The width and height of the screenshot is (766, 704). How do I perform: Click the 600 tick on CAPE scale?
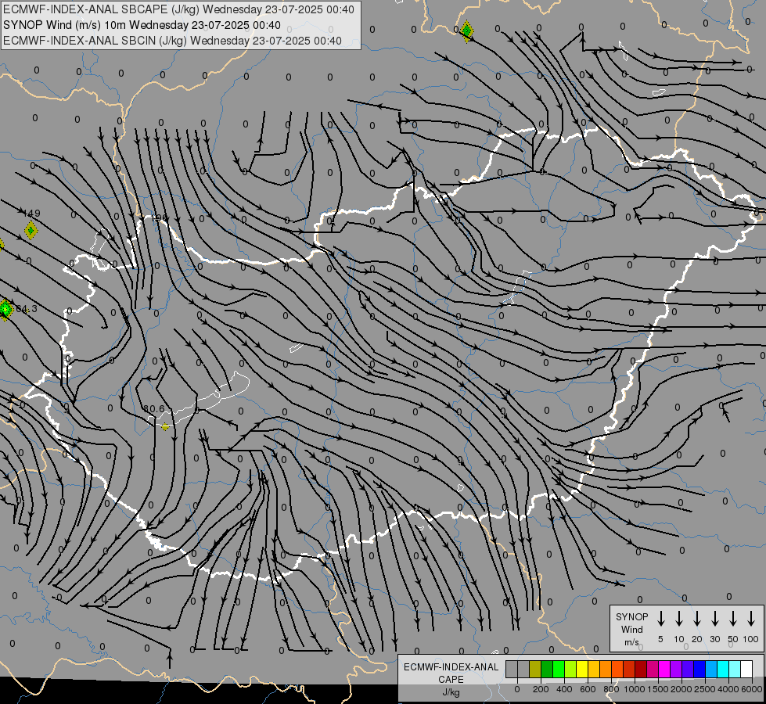pyautogui.click(x=588, y=689)
